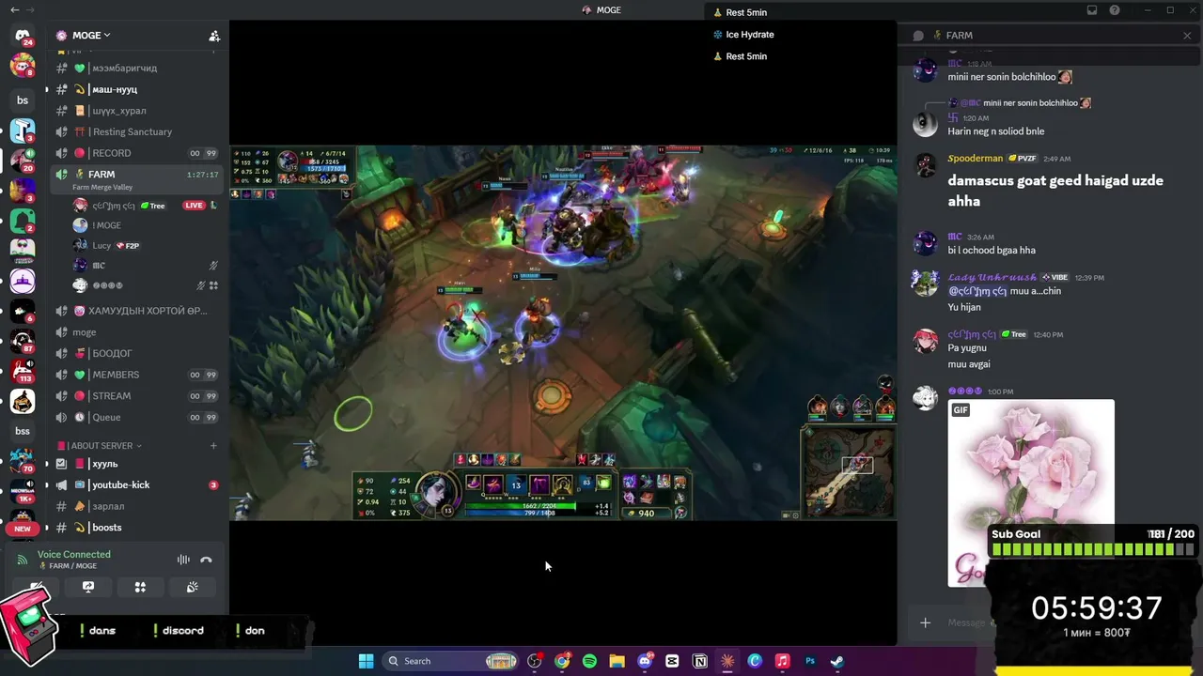Share your screen in voice channel
The width and height of the screenshot is (1203, 676).
tap(88, 587)
